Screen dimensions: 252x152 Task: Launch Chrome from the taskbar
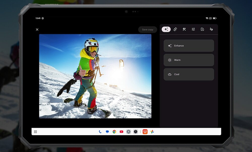pyautogui.click(x=114, y=132)
